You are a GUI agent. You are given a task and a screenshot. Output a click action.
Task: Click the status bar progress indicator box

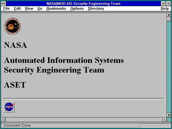[155, 126]
